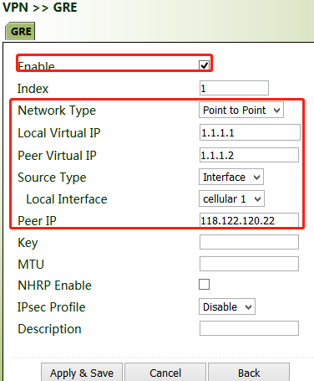Toggle the NHRP Enable checkbox
The width and height of the screenshot is (314, 381).
click(204, 285)
